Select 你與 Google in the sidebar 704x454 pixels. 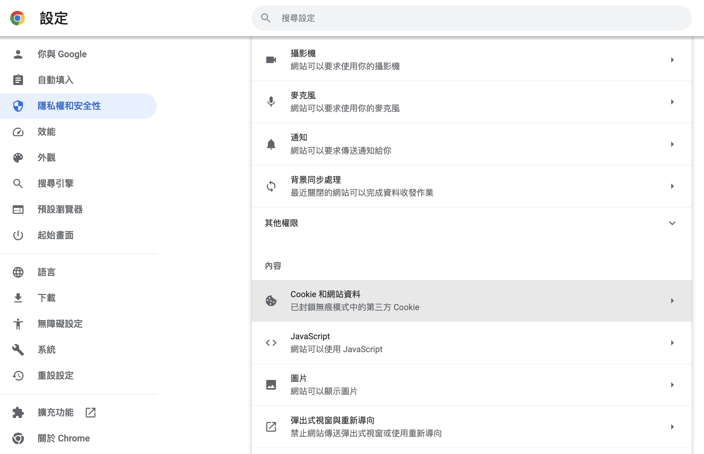pyautogui.click(x=62, y=54)
